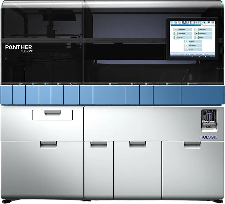This screenshot has height=204, width=225.
Task: Tap the lowest center-column task button
Action: coord(193,49)
